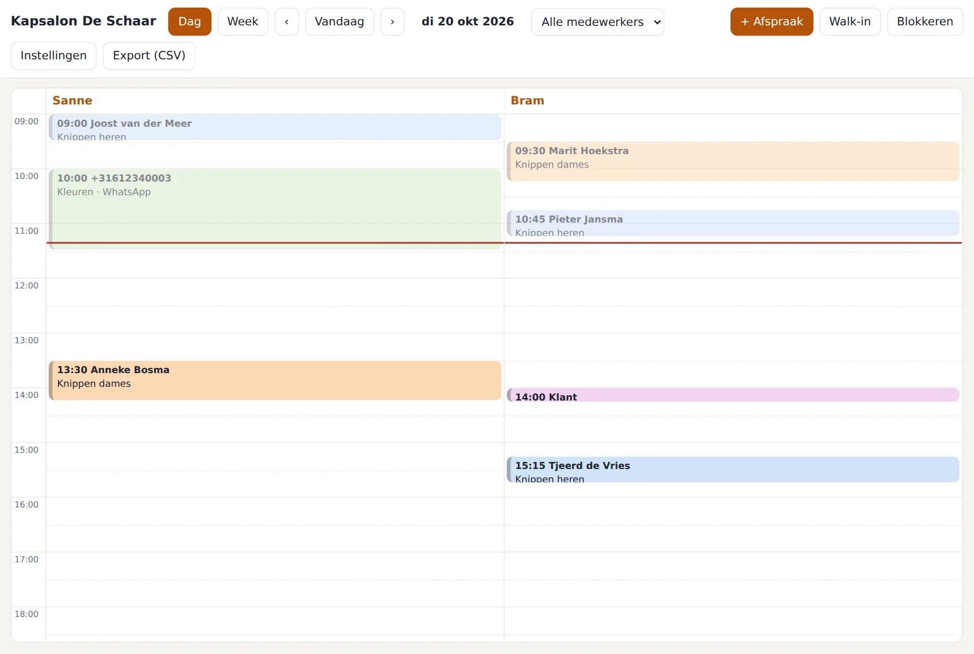Jump to Vandaag

pos(339,22)
